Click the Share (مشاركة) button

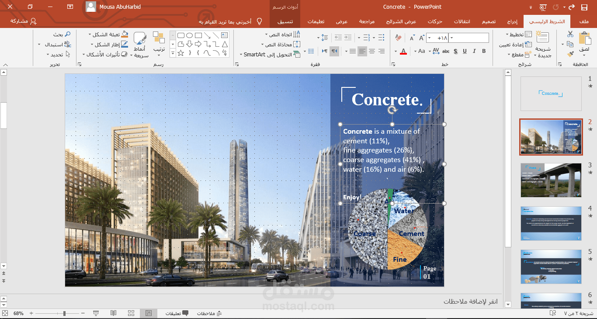tap(23, 21)
